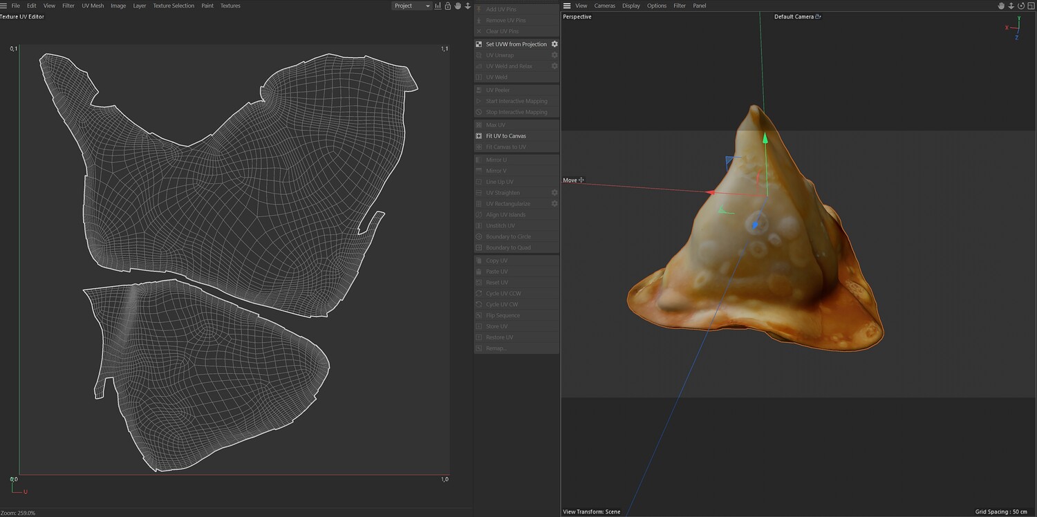The width and height of the screenshot is (1037, 517).
Task: Open the viewport hamburger menu
Action: 567,6
